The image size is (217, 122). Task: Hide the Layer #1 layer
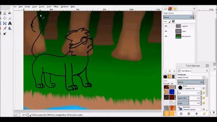pyautogui.click(x=166, y=26)
